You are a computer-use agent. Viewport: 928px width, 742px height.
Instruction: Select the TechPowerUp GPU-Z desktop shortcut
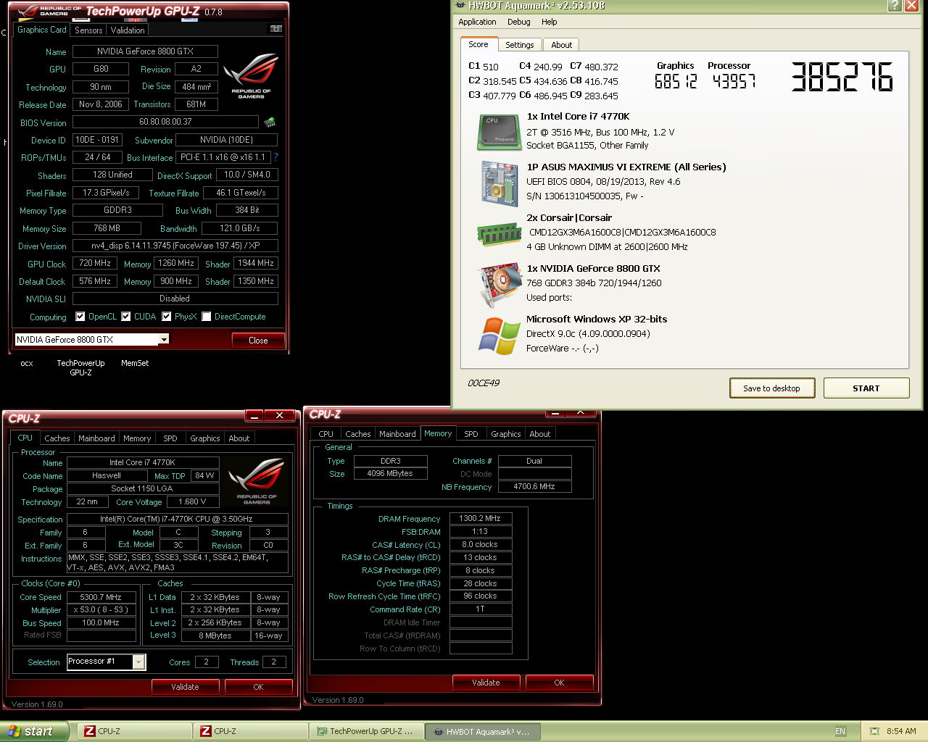[x=80, y=367]
